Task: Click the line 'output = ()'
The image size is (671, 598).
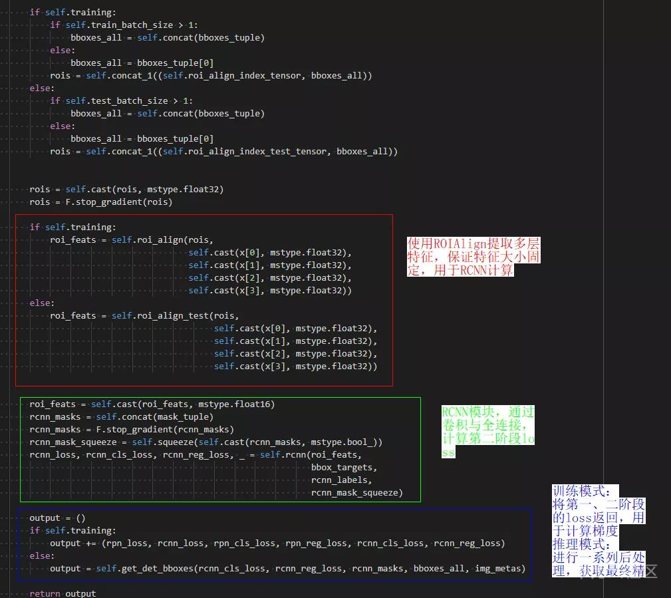Action: [x=57, y=518]
